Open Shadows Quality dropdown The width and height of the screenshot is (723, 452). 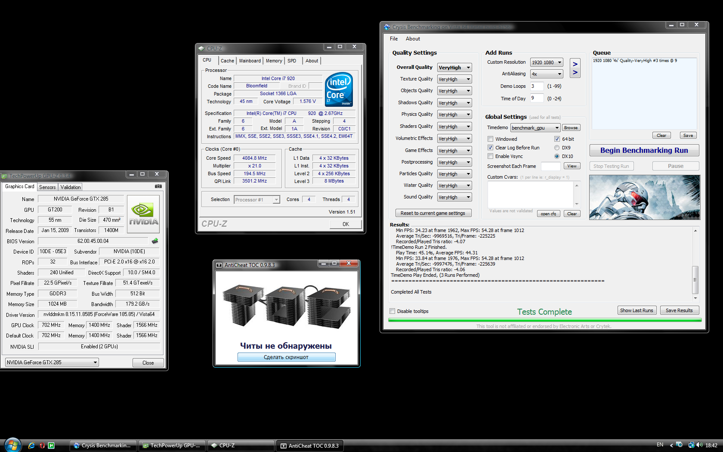point(454,103)
